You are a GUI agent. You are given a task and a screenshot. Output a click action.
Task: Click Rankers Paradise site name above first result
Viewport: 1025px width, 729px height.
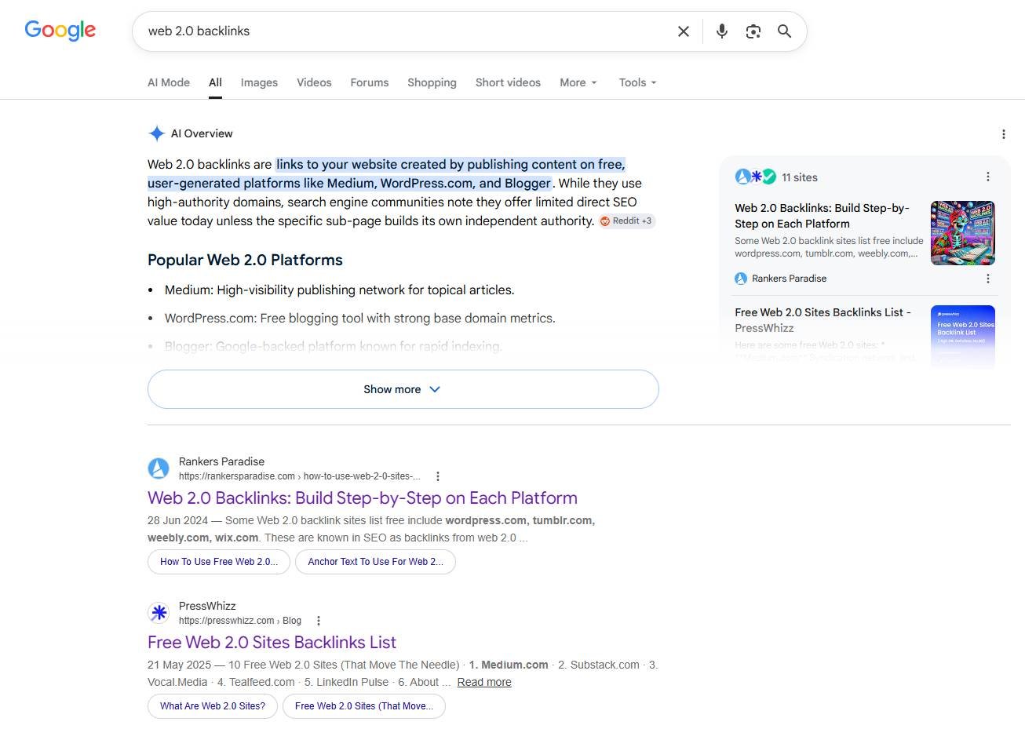(x=221, y=461)
